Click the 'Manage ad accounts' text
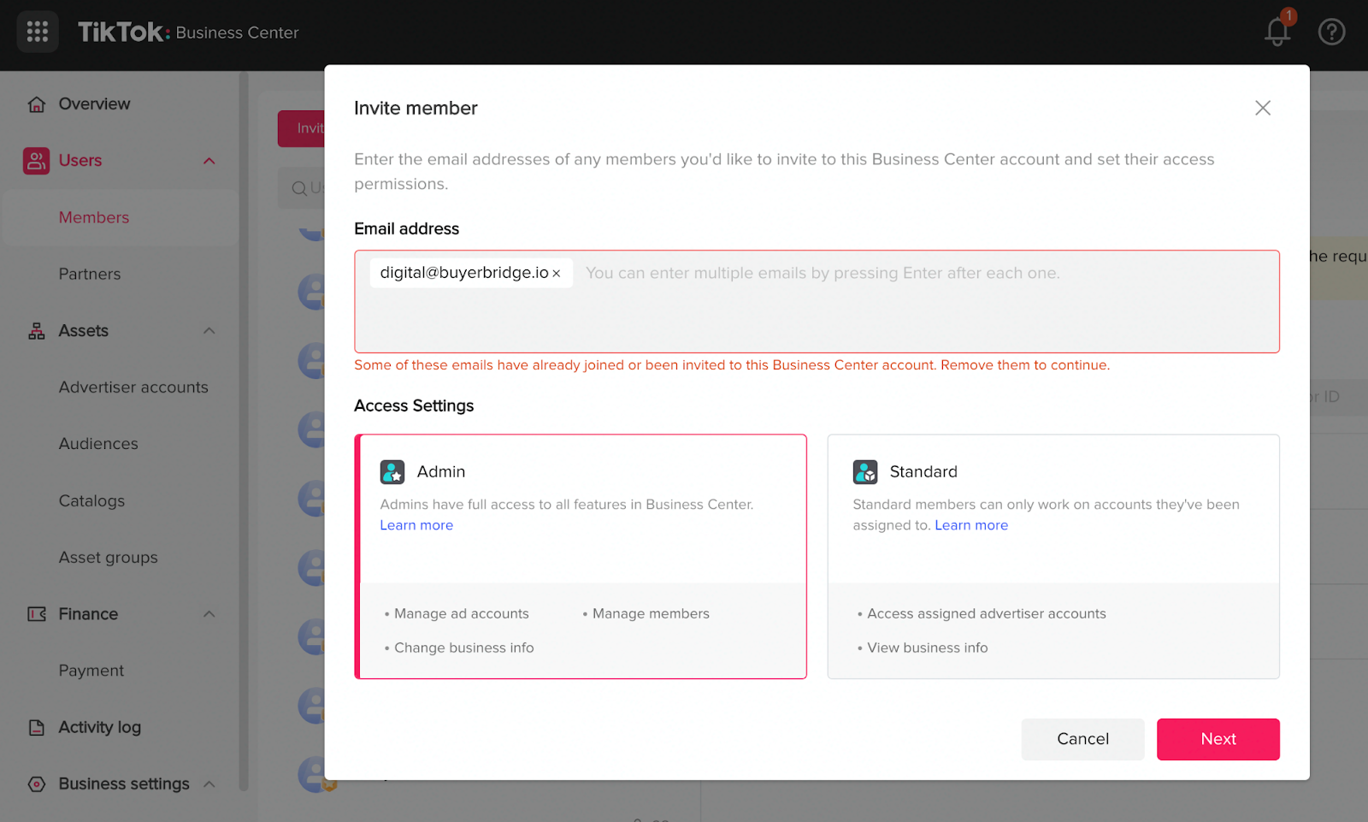 [x=462, y=614]
